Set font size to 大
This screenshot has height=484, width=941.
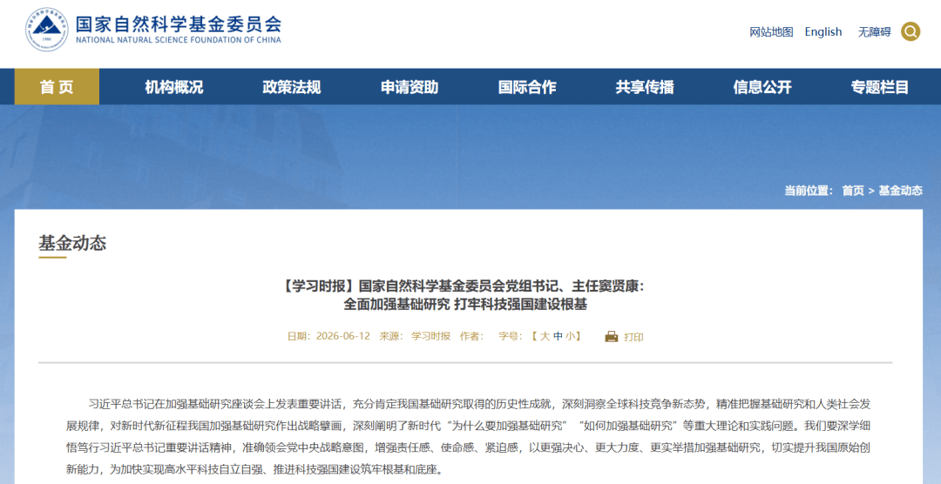pos(545,337)
